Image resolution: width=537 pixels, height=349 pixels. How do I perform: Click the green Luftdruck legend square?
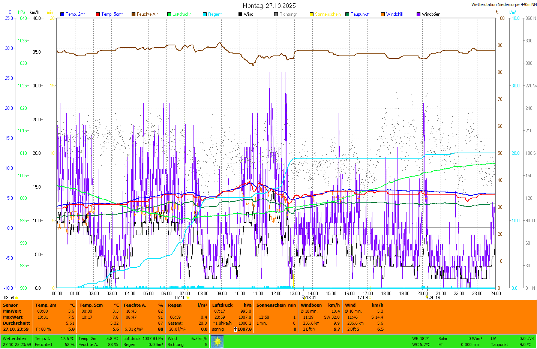169,14
